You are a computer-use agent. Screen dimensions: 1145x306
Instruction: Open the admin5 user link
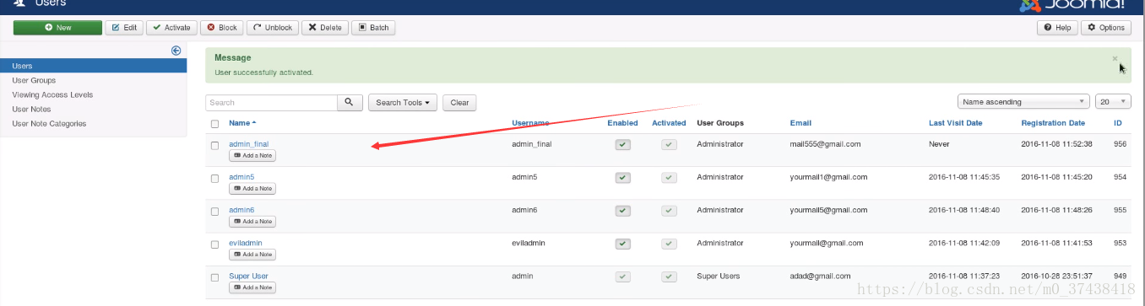[x=241, y=177]
